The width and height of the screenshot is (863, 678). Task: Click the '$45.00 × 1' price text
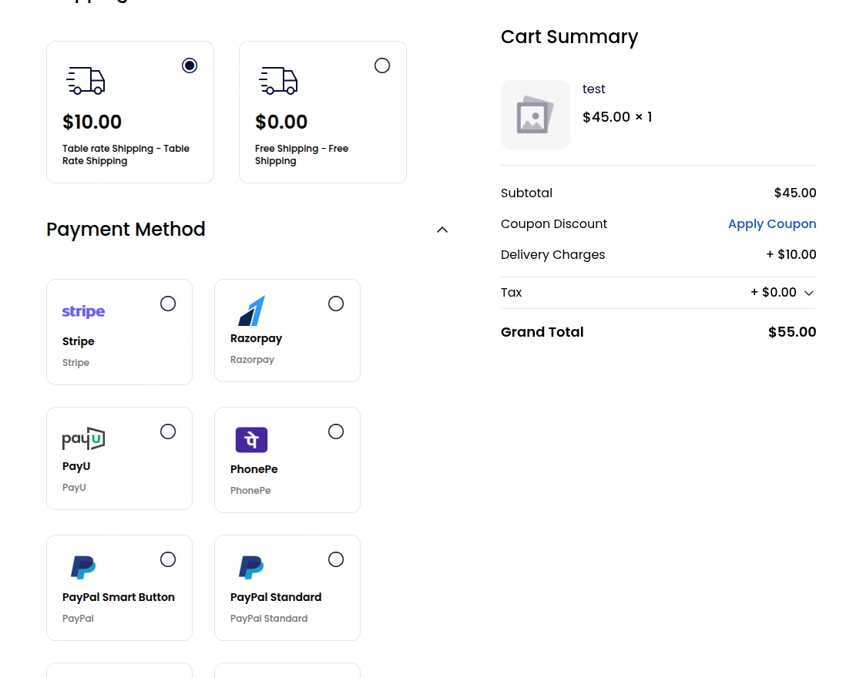[617, 117]
